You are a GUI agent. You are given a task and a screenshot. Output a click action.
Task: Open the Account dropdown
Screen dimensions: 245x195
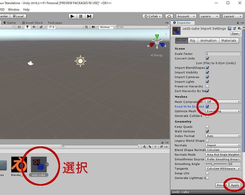(x=186, y=16)
